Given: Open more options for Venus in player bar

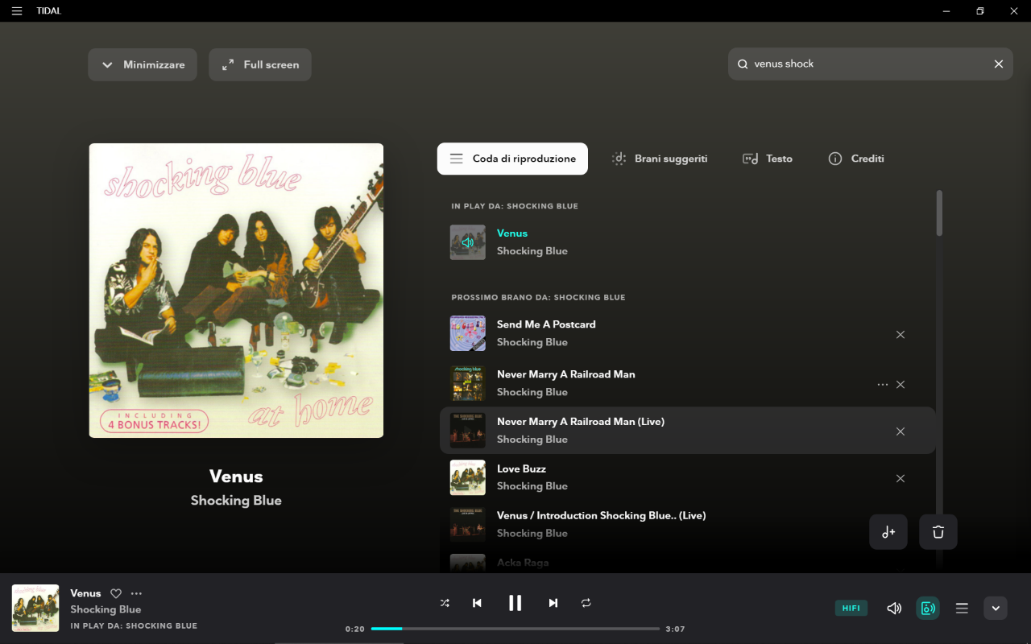Looking at the screenshot, I should click(x=136, y=593).
